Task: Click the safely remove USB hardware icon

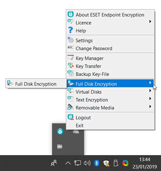Action: click(116, 163)
